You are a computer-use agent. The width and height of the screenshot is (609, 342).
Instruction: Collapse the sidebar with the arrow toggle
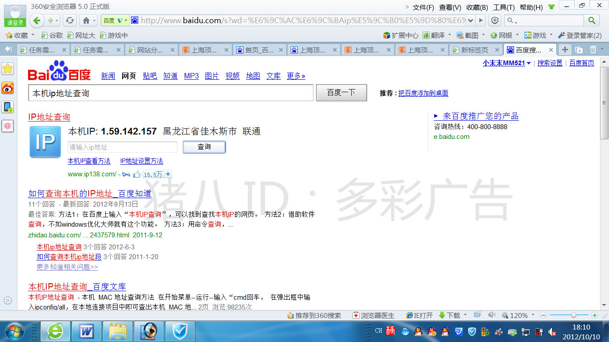coord(8,49)
